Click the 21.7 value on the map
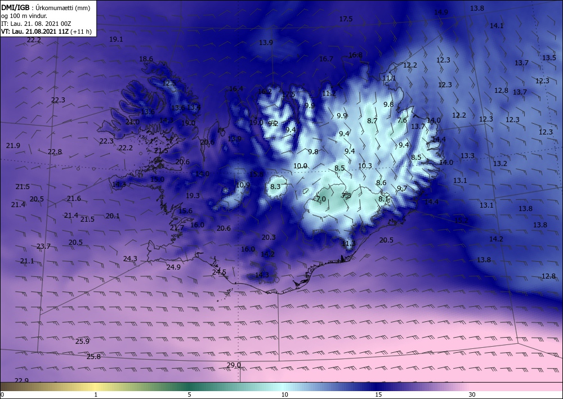This screenshot has width=563, height=399. 177,228
